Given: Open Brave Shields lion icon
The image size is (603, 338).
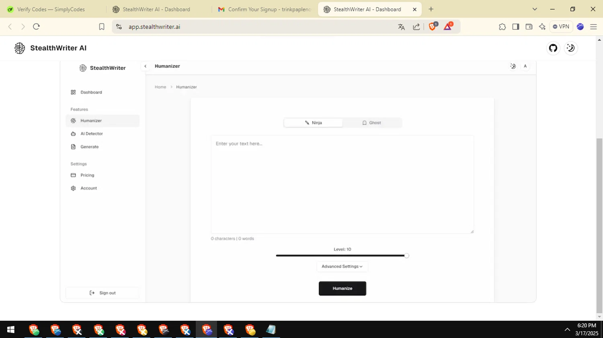Looking at the screenshot, I should [433, 26].
